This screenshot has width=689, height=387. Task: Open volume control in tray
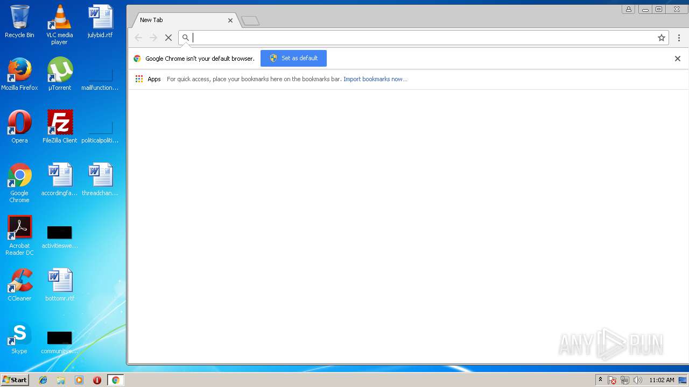(x=638, y=380)
